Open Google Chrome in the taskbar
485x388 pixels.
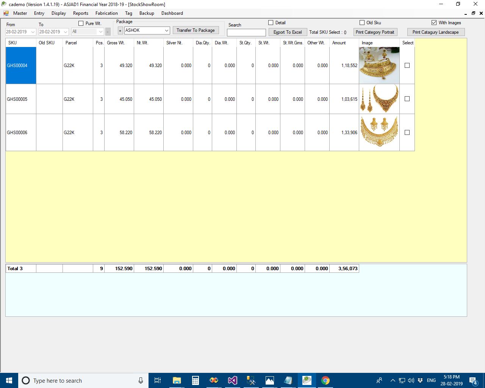pos(325,380)
